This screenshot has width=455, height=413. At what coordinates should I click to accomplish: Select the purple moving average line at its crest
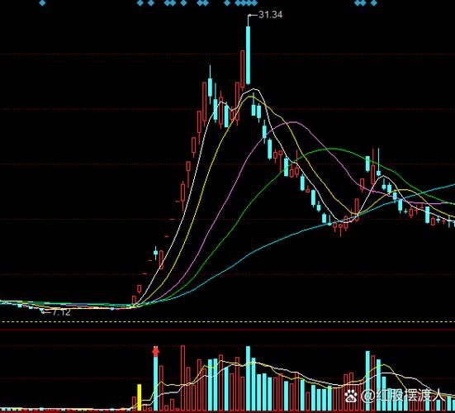click(x=293, y=122)
